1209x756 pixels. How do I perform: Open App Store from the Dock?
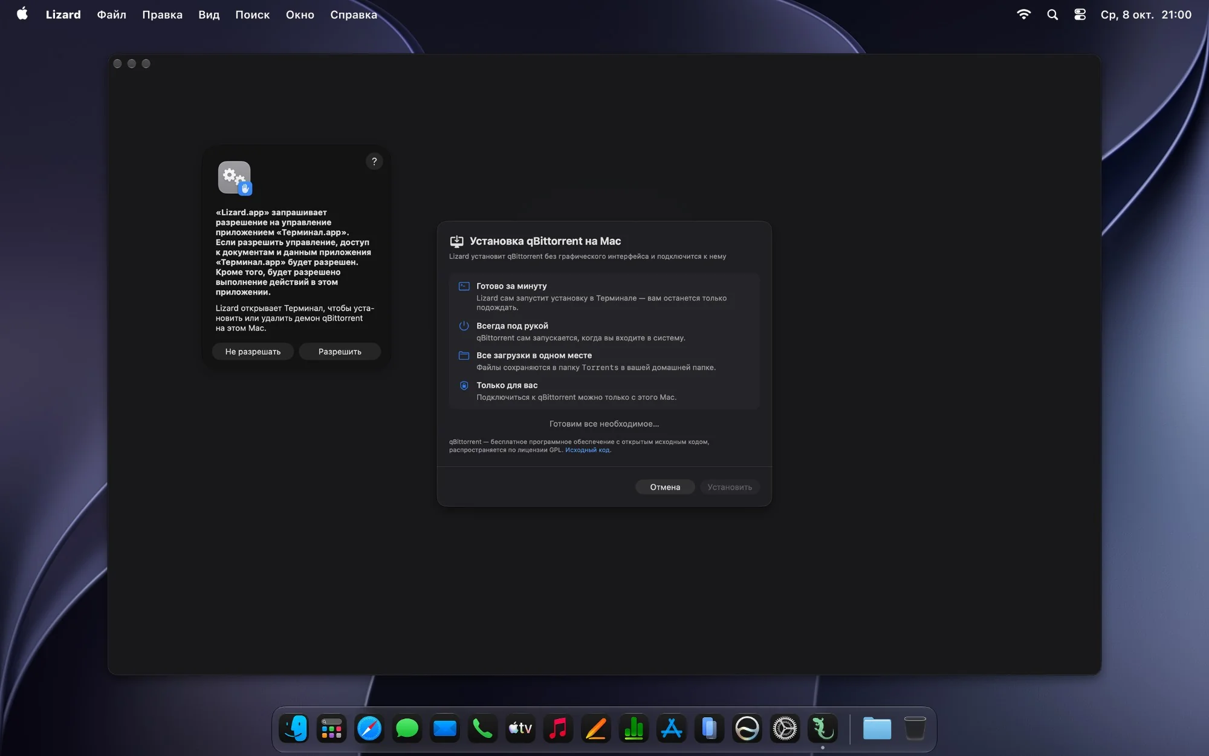672,728
